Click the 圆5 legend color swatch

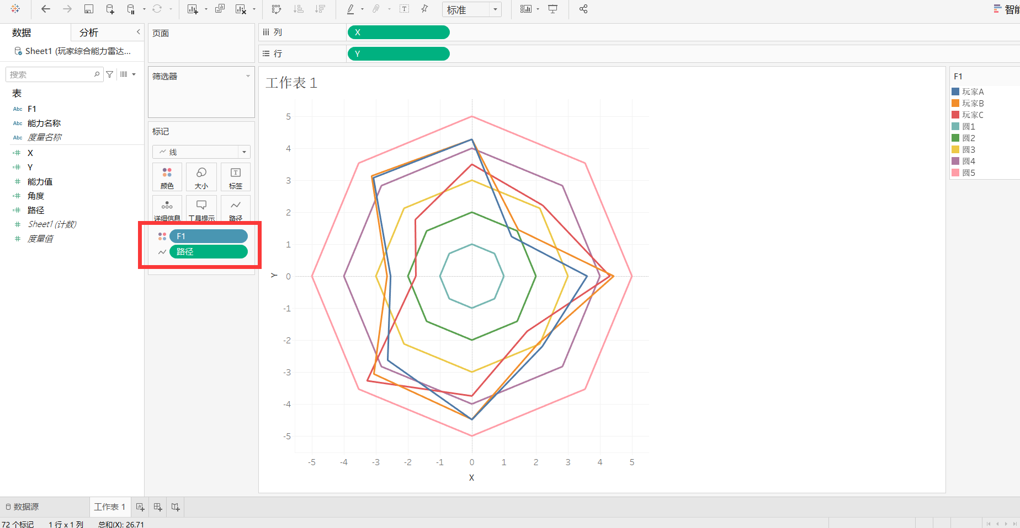point(955,173)
